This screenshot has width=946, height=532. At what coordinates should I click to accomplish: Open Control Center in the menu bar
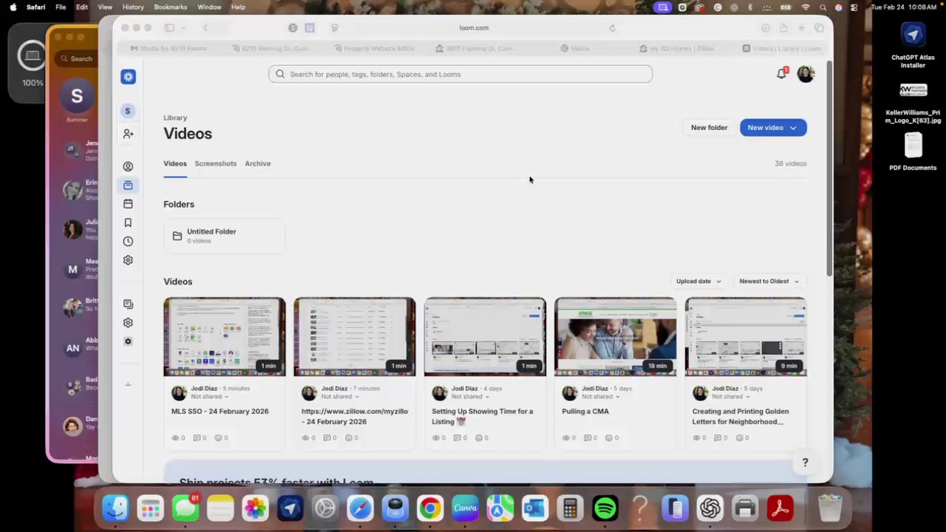tap(854, 7)
